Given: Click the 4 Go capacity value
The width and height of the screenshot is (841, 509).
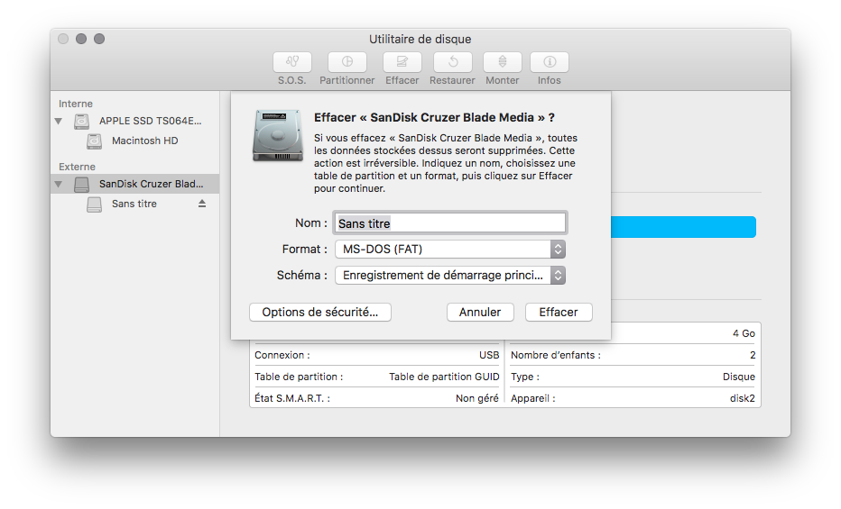Looking at the screenshot, I should tap(744, 333).
